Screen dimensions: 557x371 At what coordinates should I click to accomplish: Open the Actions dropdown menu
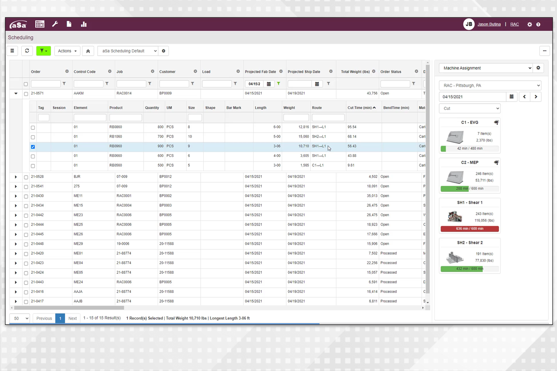click(x=67, y=51)
